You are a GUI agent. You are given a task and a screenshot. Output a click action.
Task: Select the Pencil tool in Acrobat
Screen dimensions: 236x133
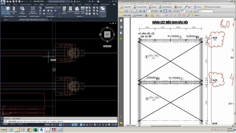point(188,16)
